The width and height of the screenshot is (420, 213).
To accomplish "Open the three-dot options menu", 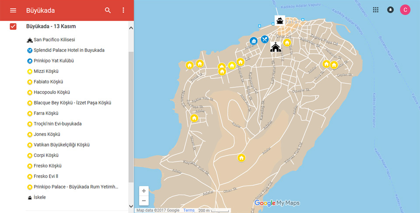I will (123, 10).
